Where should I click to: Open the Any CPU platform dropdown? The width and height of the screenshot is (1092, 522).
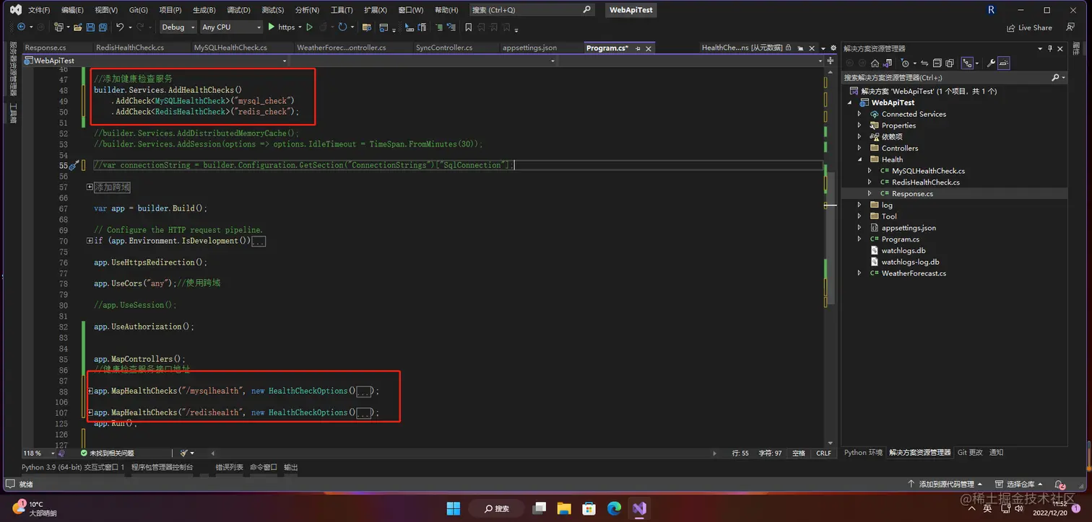(231, 27)
